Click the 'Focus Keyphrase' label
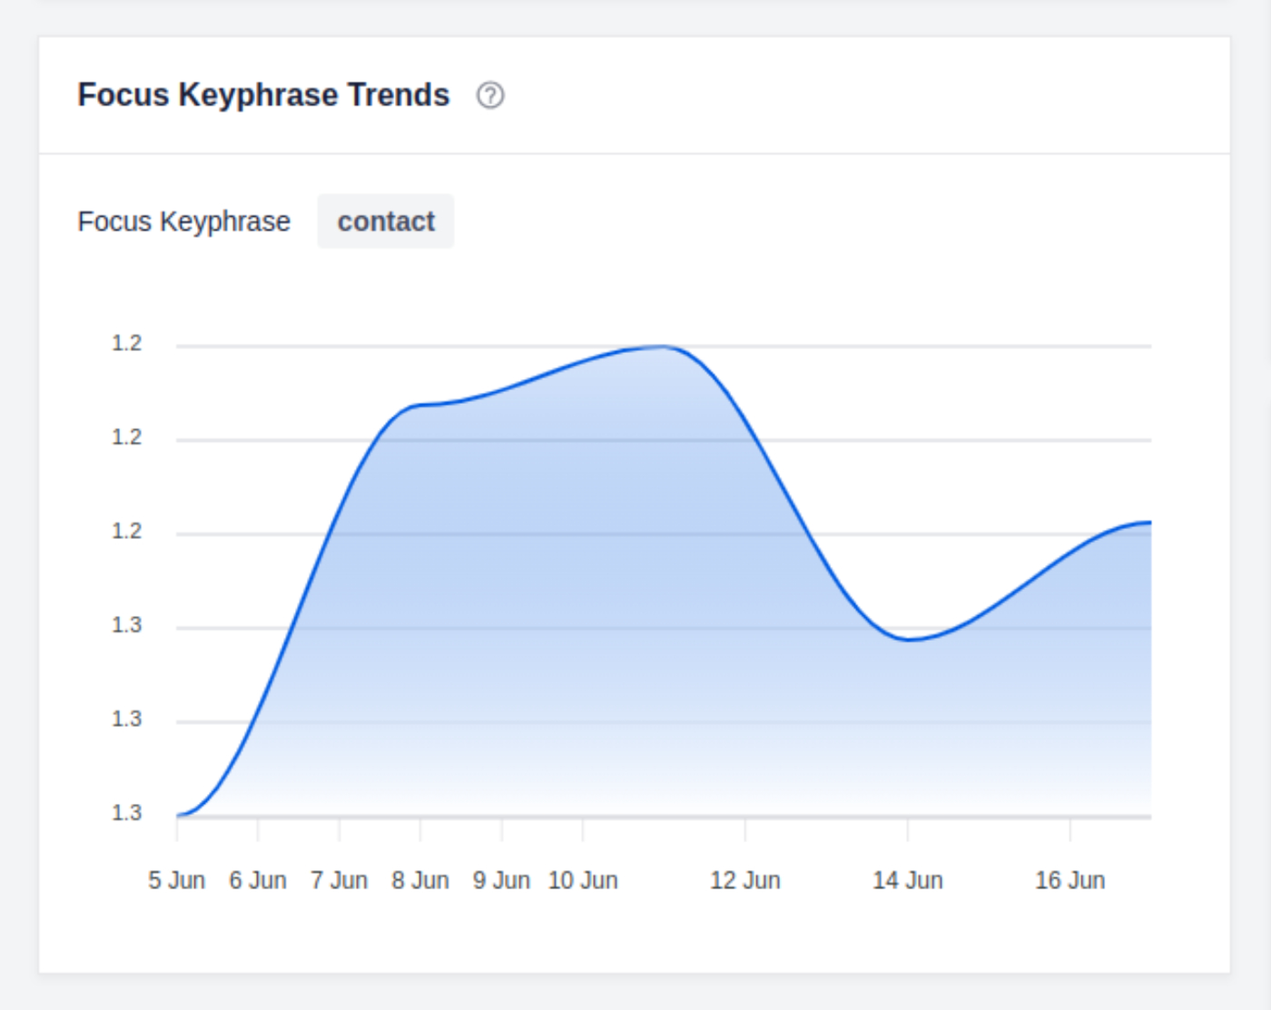 [x=184, y=221]
